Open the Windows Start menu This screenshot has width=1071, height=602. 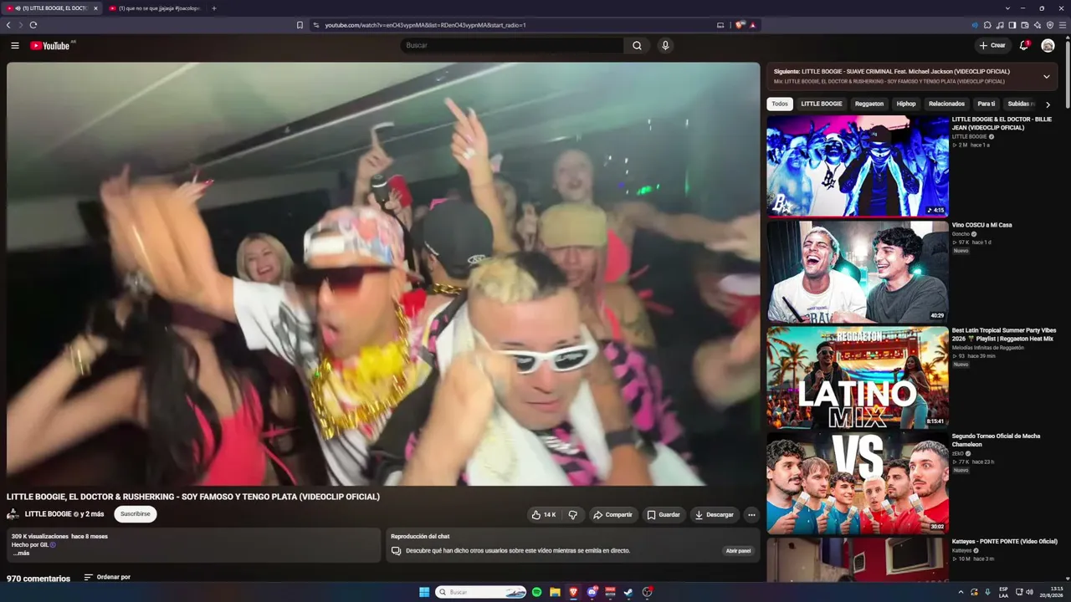[424, 592]
